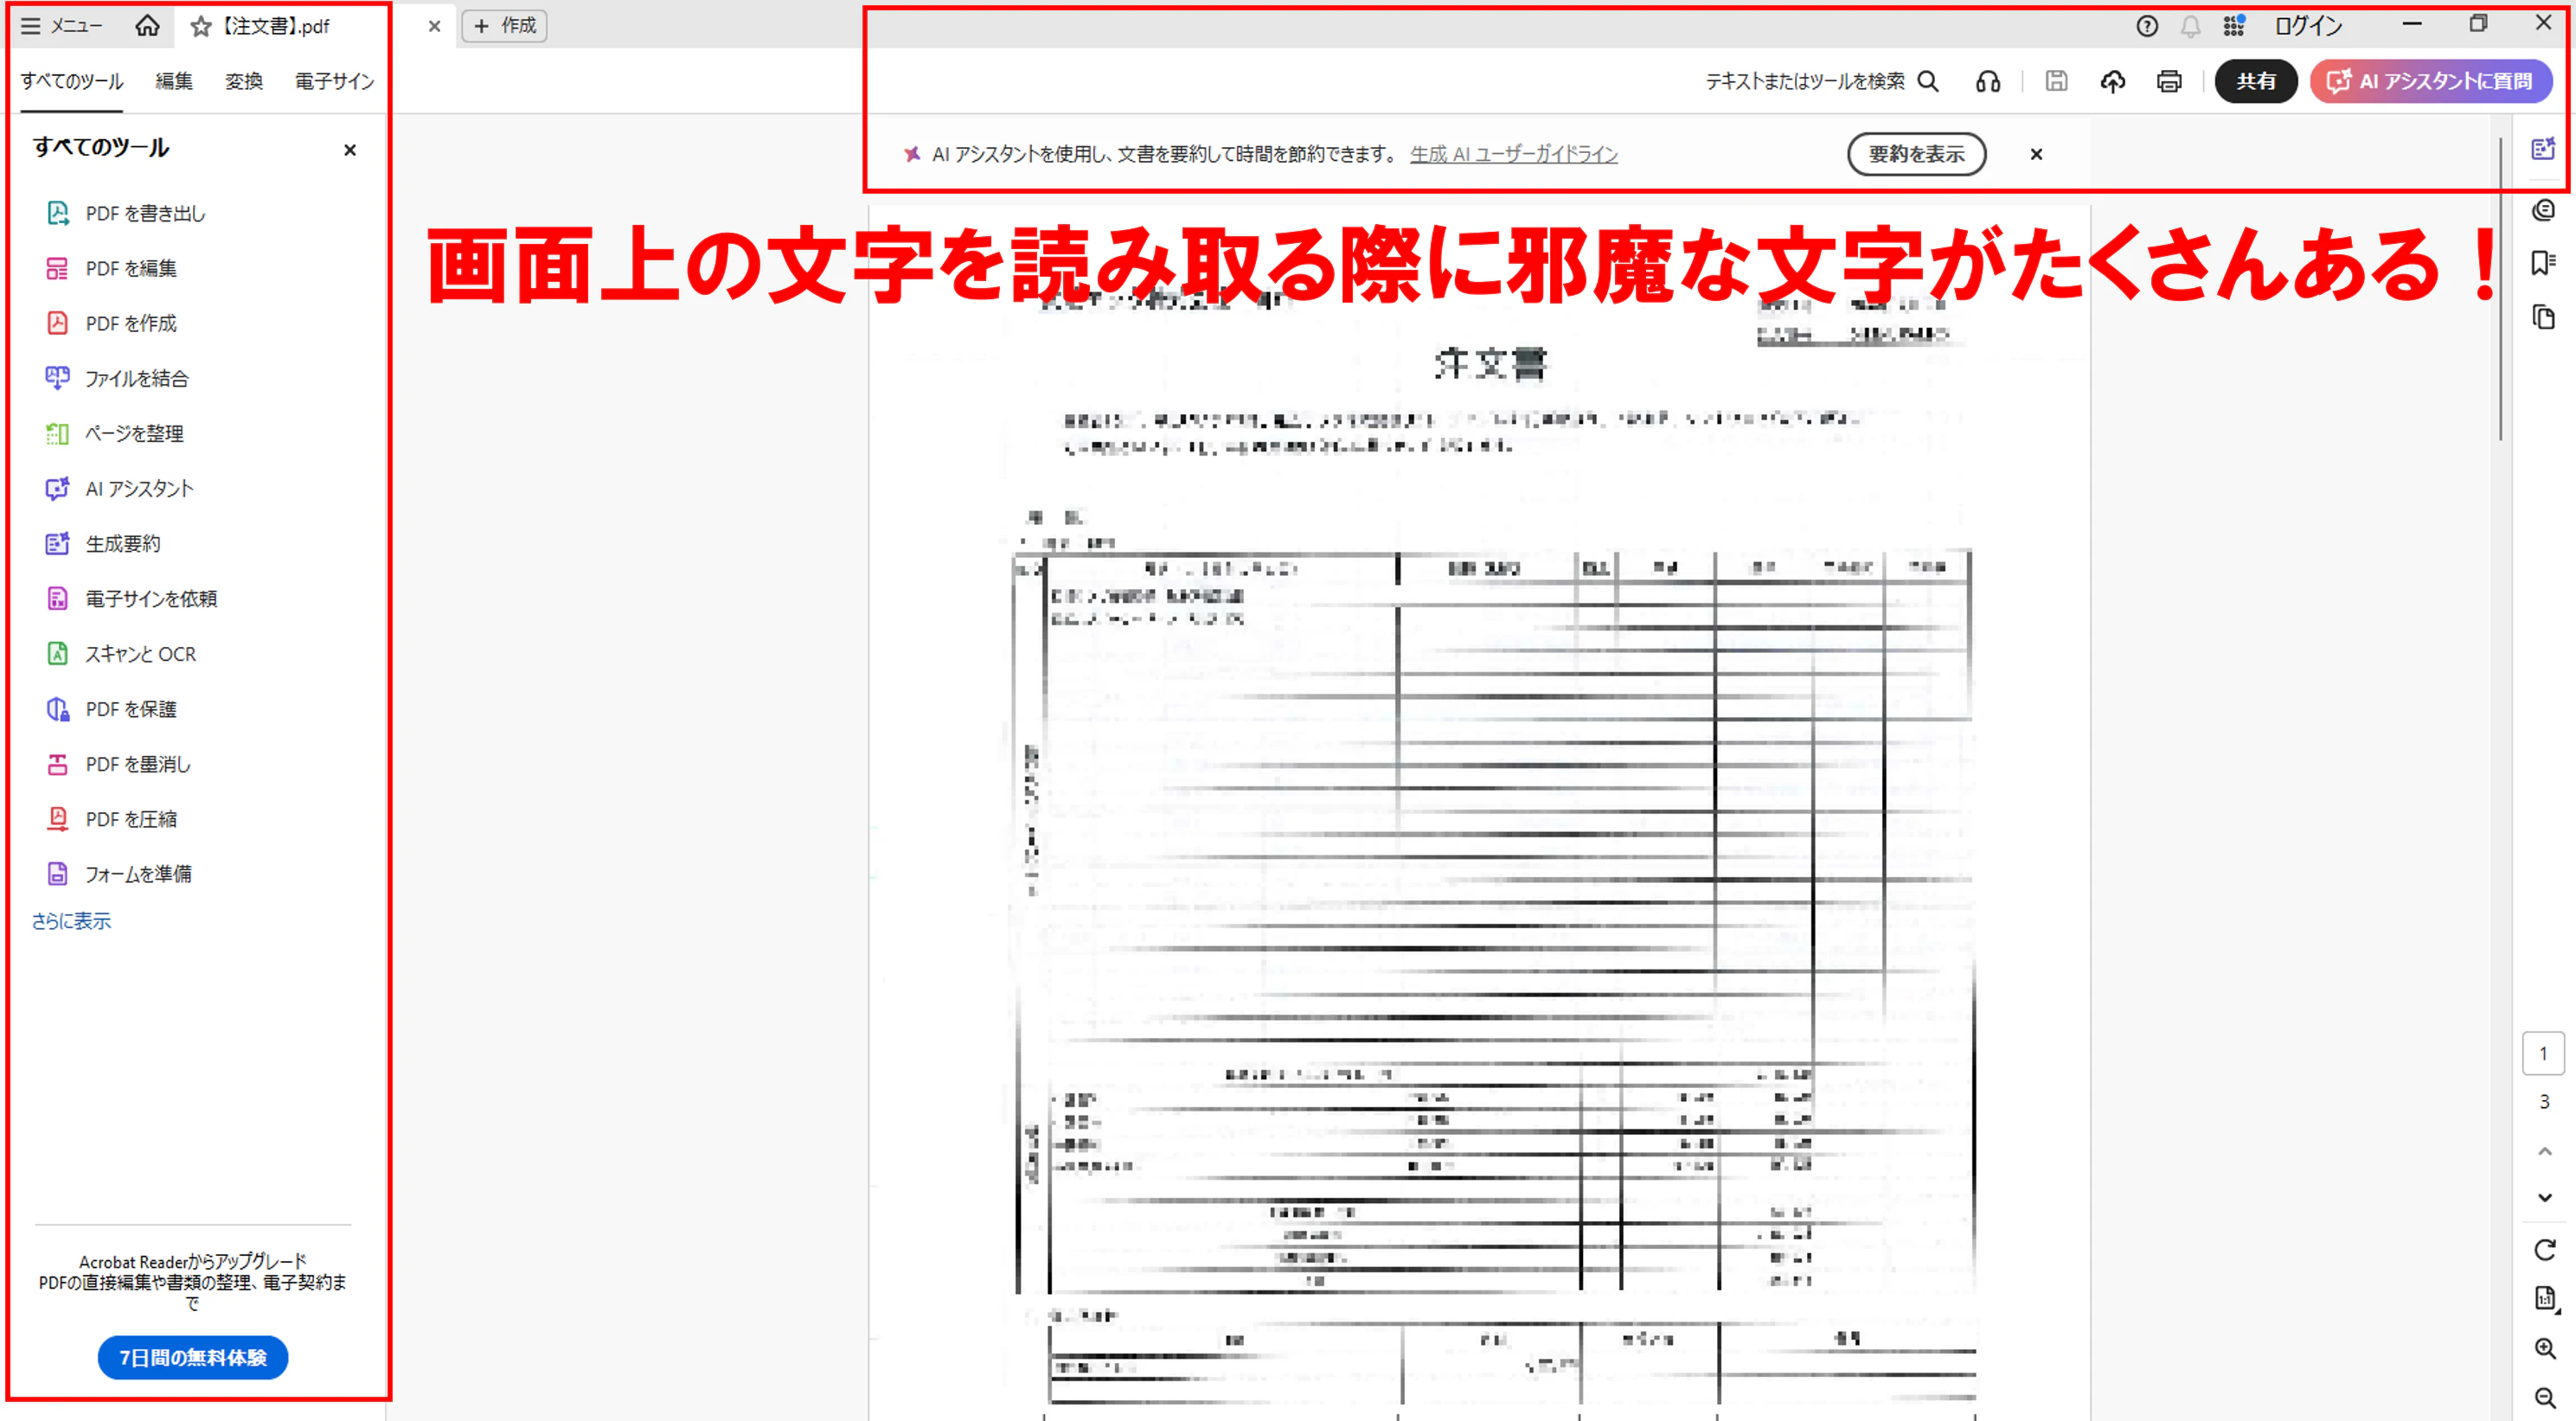Rotate the page view clockwise
2576x1421 pixels.
point(2544,1250)
